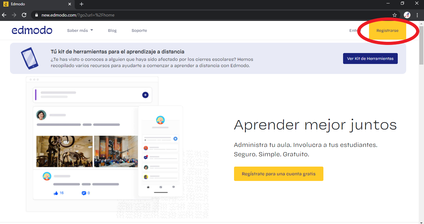Open the Saber más dropdown menu
Image resolution: width=424 pixels, height=224 pixels.
point(80,30)
